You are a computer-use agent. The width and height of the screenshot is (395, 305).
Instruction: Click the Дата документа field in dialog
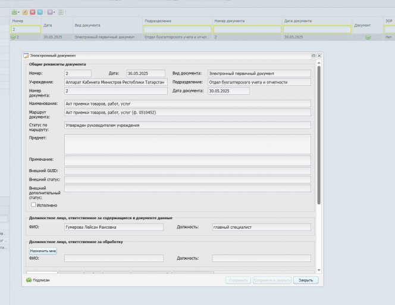229,91
